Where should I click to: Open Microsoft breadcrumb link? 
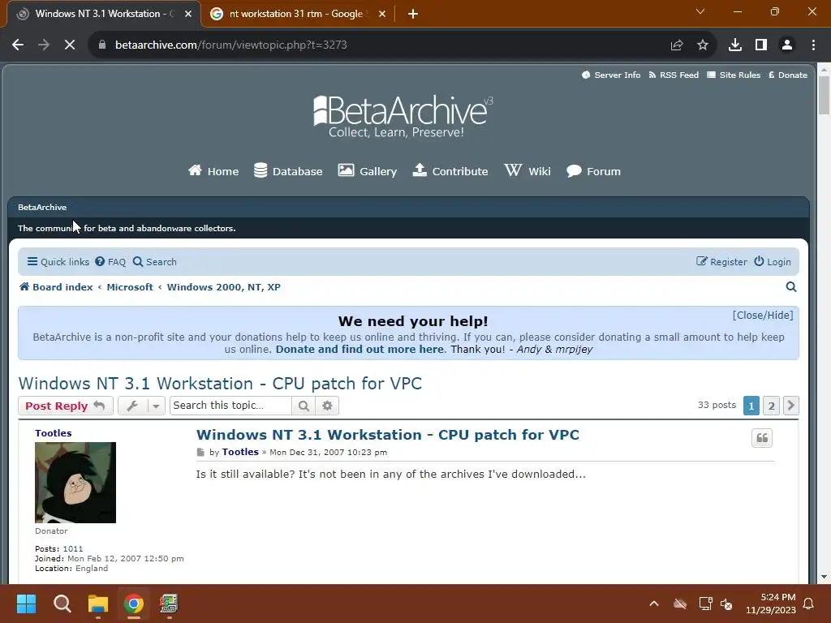[x=130, y=287]
